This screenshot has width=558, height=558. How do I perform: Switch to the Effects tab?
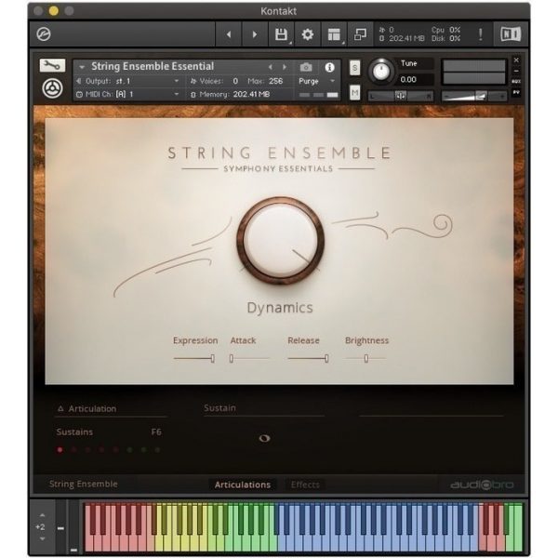pos(305,485)
